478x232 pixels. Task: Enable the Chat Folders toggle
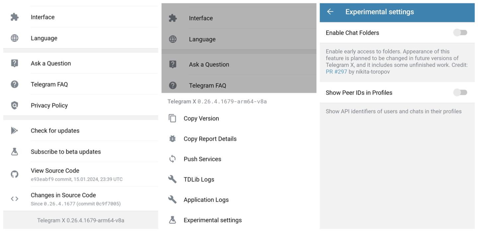click(460, 32)
